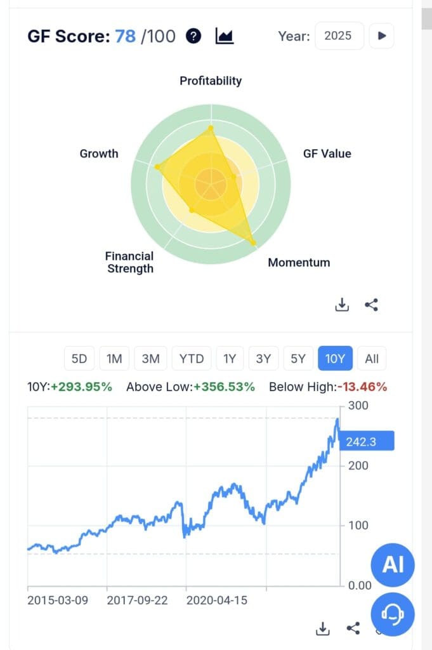Share the 10Y price chart
Viewport: 432px width, 650px height.
pyautogui.click(x=353, y=627)
